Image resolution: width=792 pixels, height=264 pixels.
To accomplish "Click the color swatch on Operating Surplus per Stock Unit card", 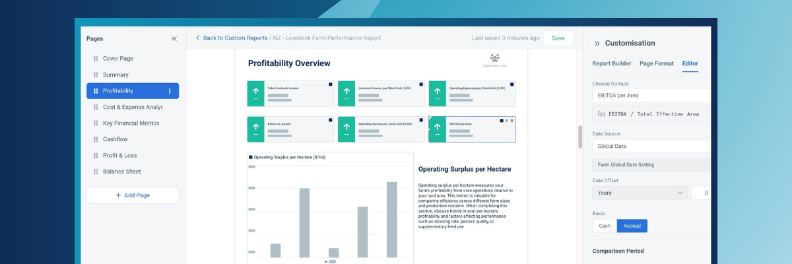I will coord(421,120).
